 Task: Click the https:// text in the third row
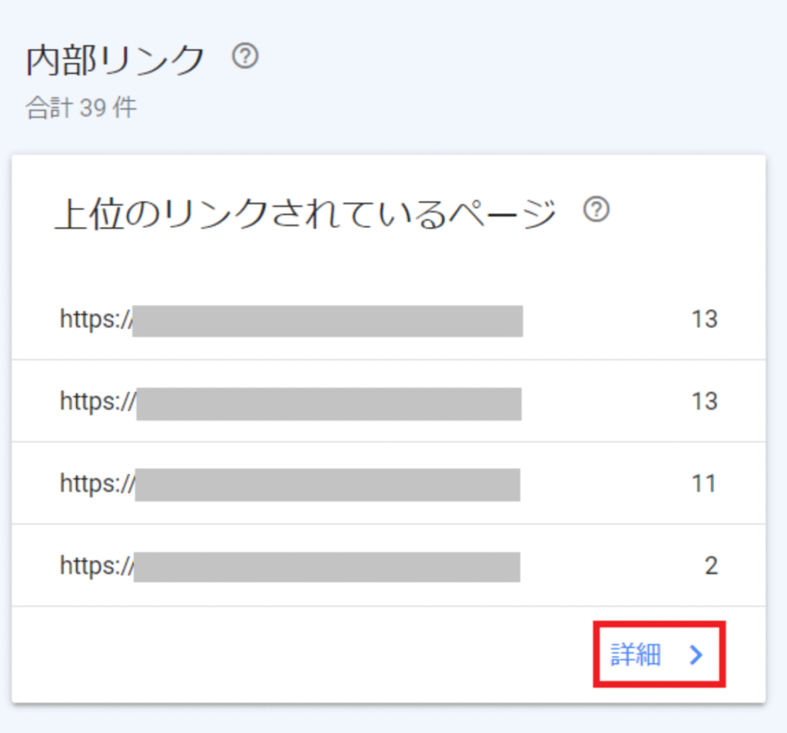(x=97, y=483)
